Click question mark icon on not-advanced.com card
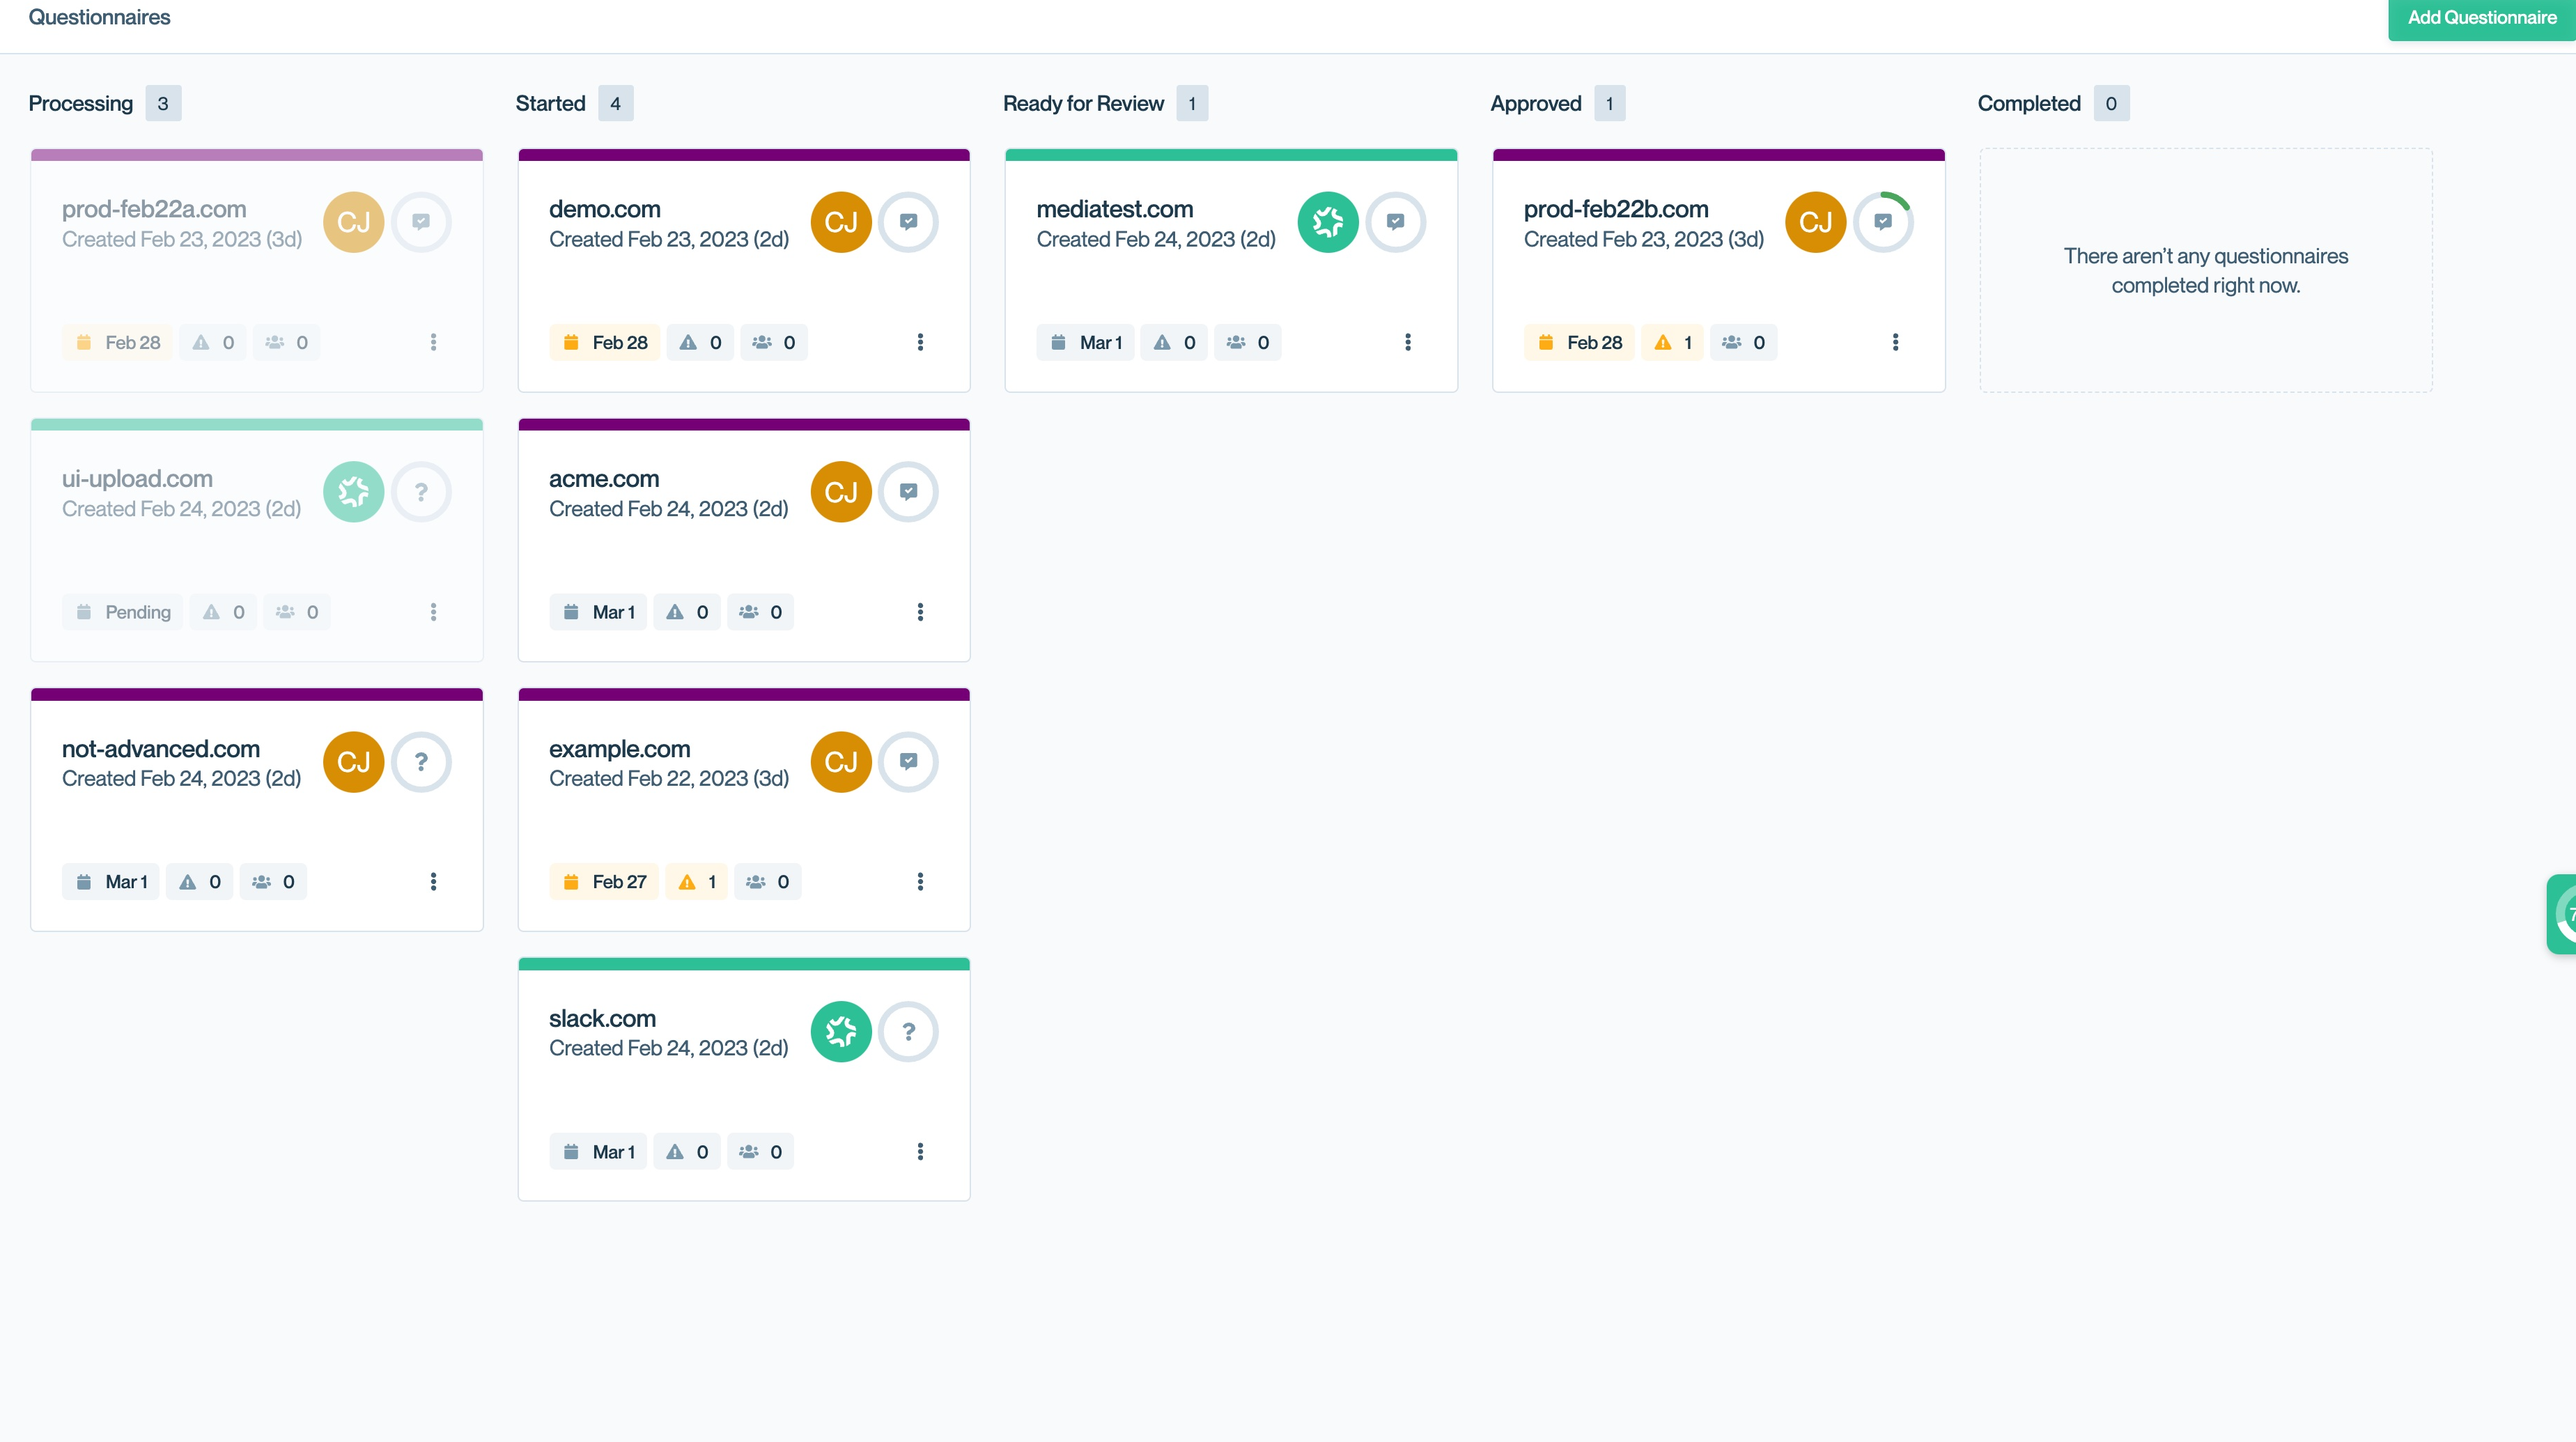Screen dimensions: 2576x1442 421,762
